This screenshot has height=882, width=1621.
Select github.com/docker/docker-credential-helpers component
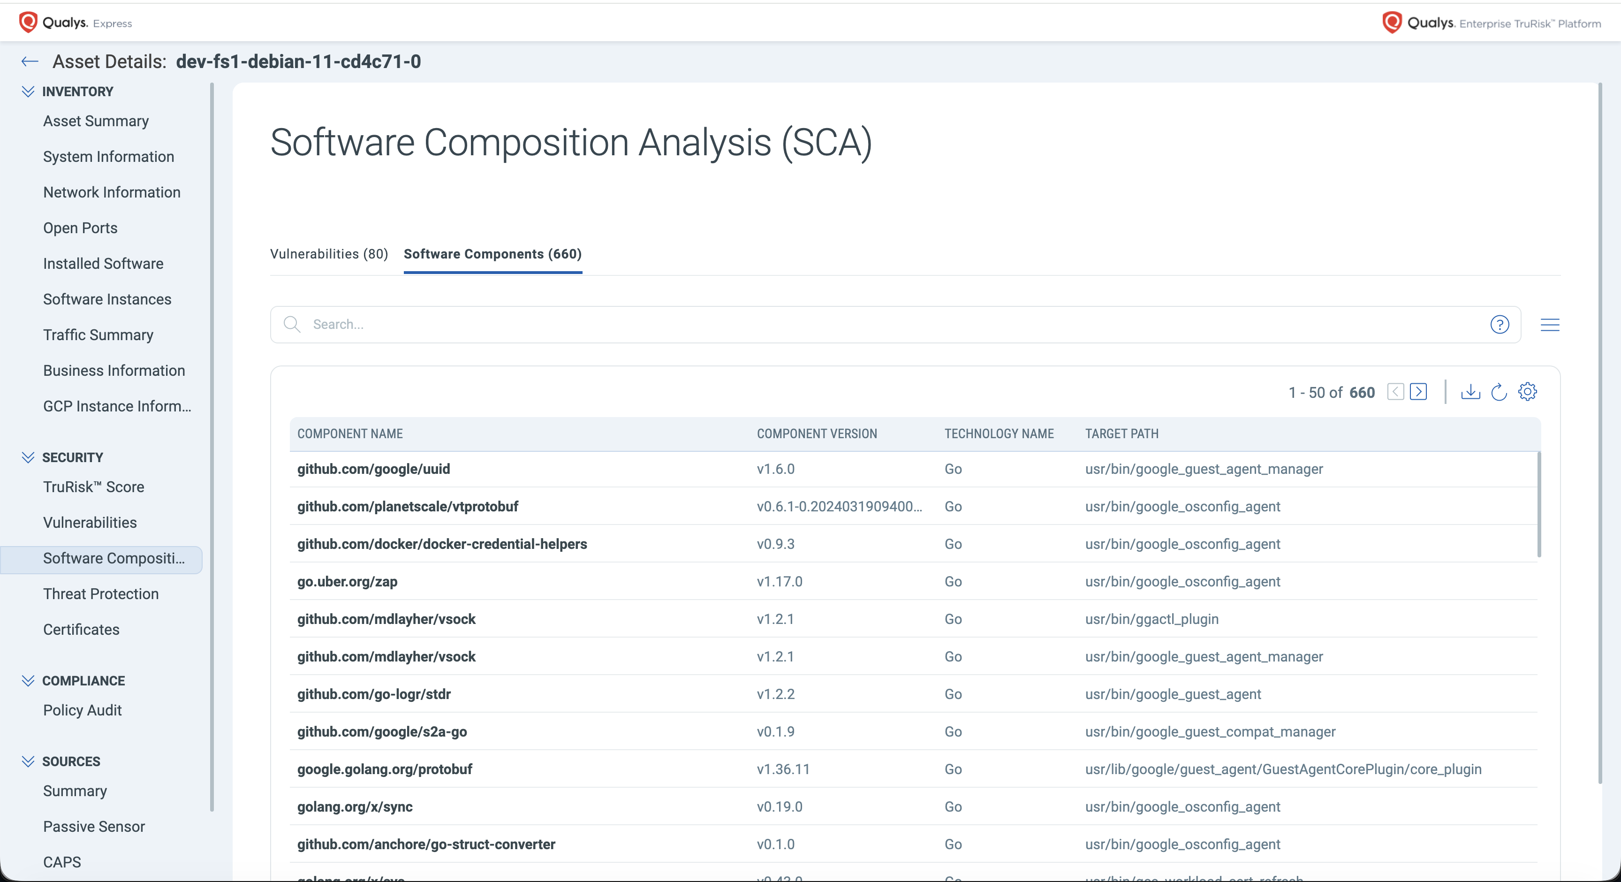[x=442, y=544]
